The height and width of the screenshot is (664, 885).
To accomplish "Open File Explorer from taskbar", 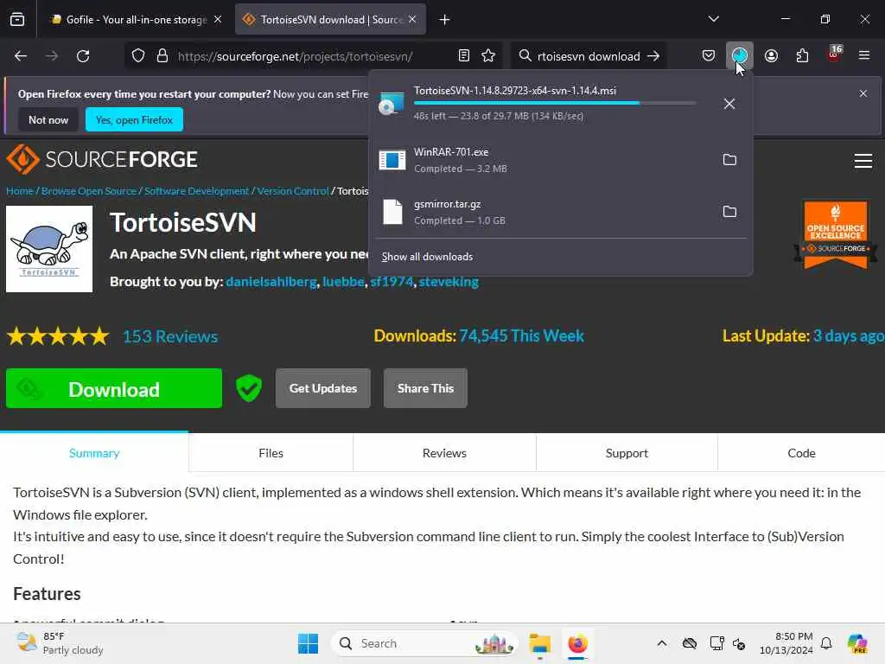I will pos(539,643).
